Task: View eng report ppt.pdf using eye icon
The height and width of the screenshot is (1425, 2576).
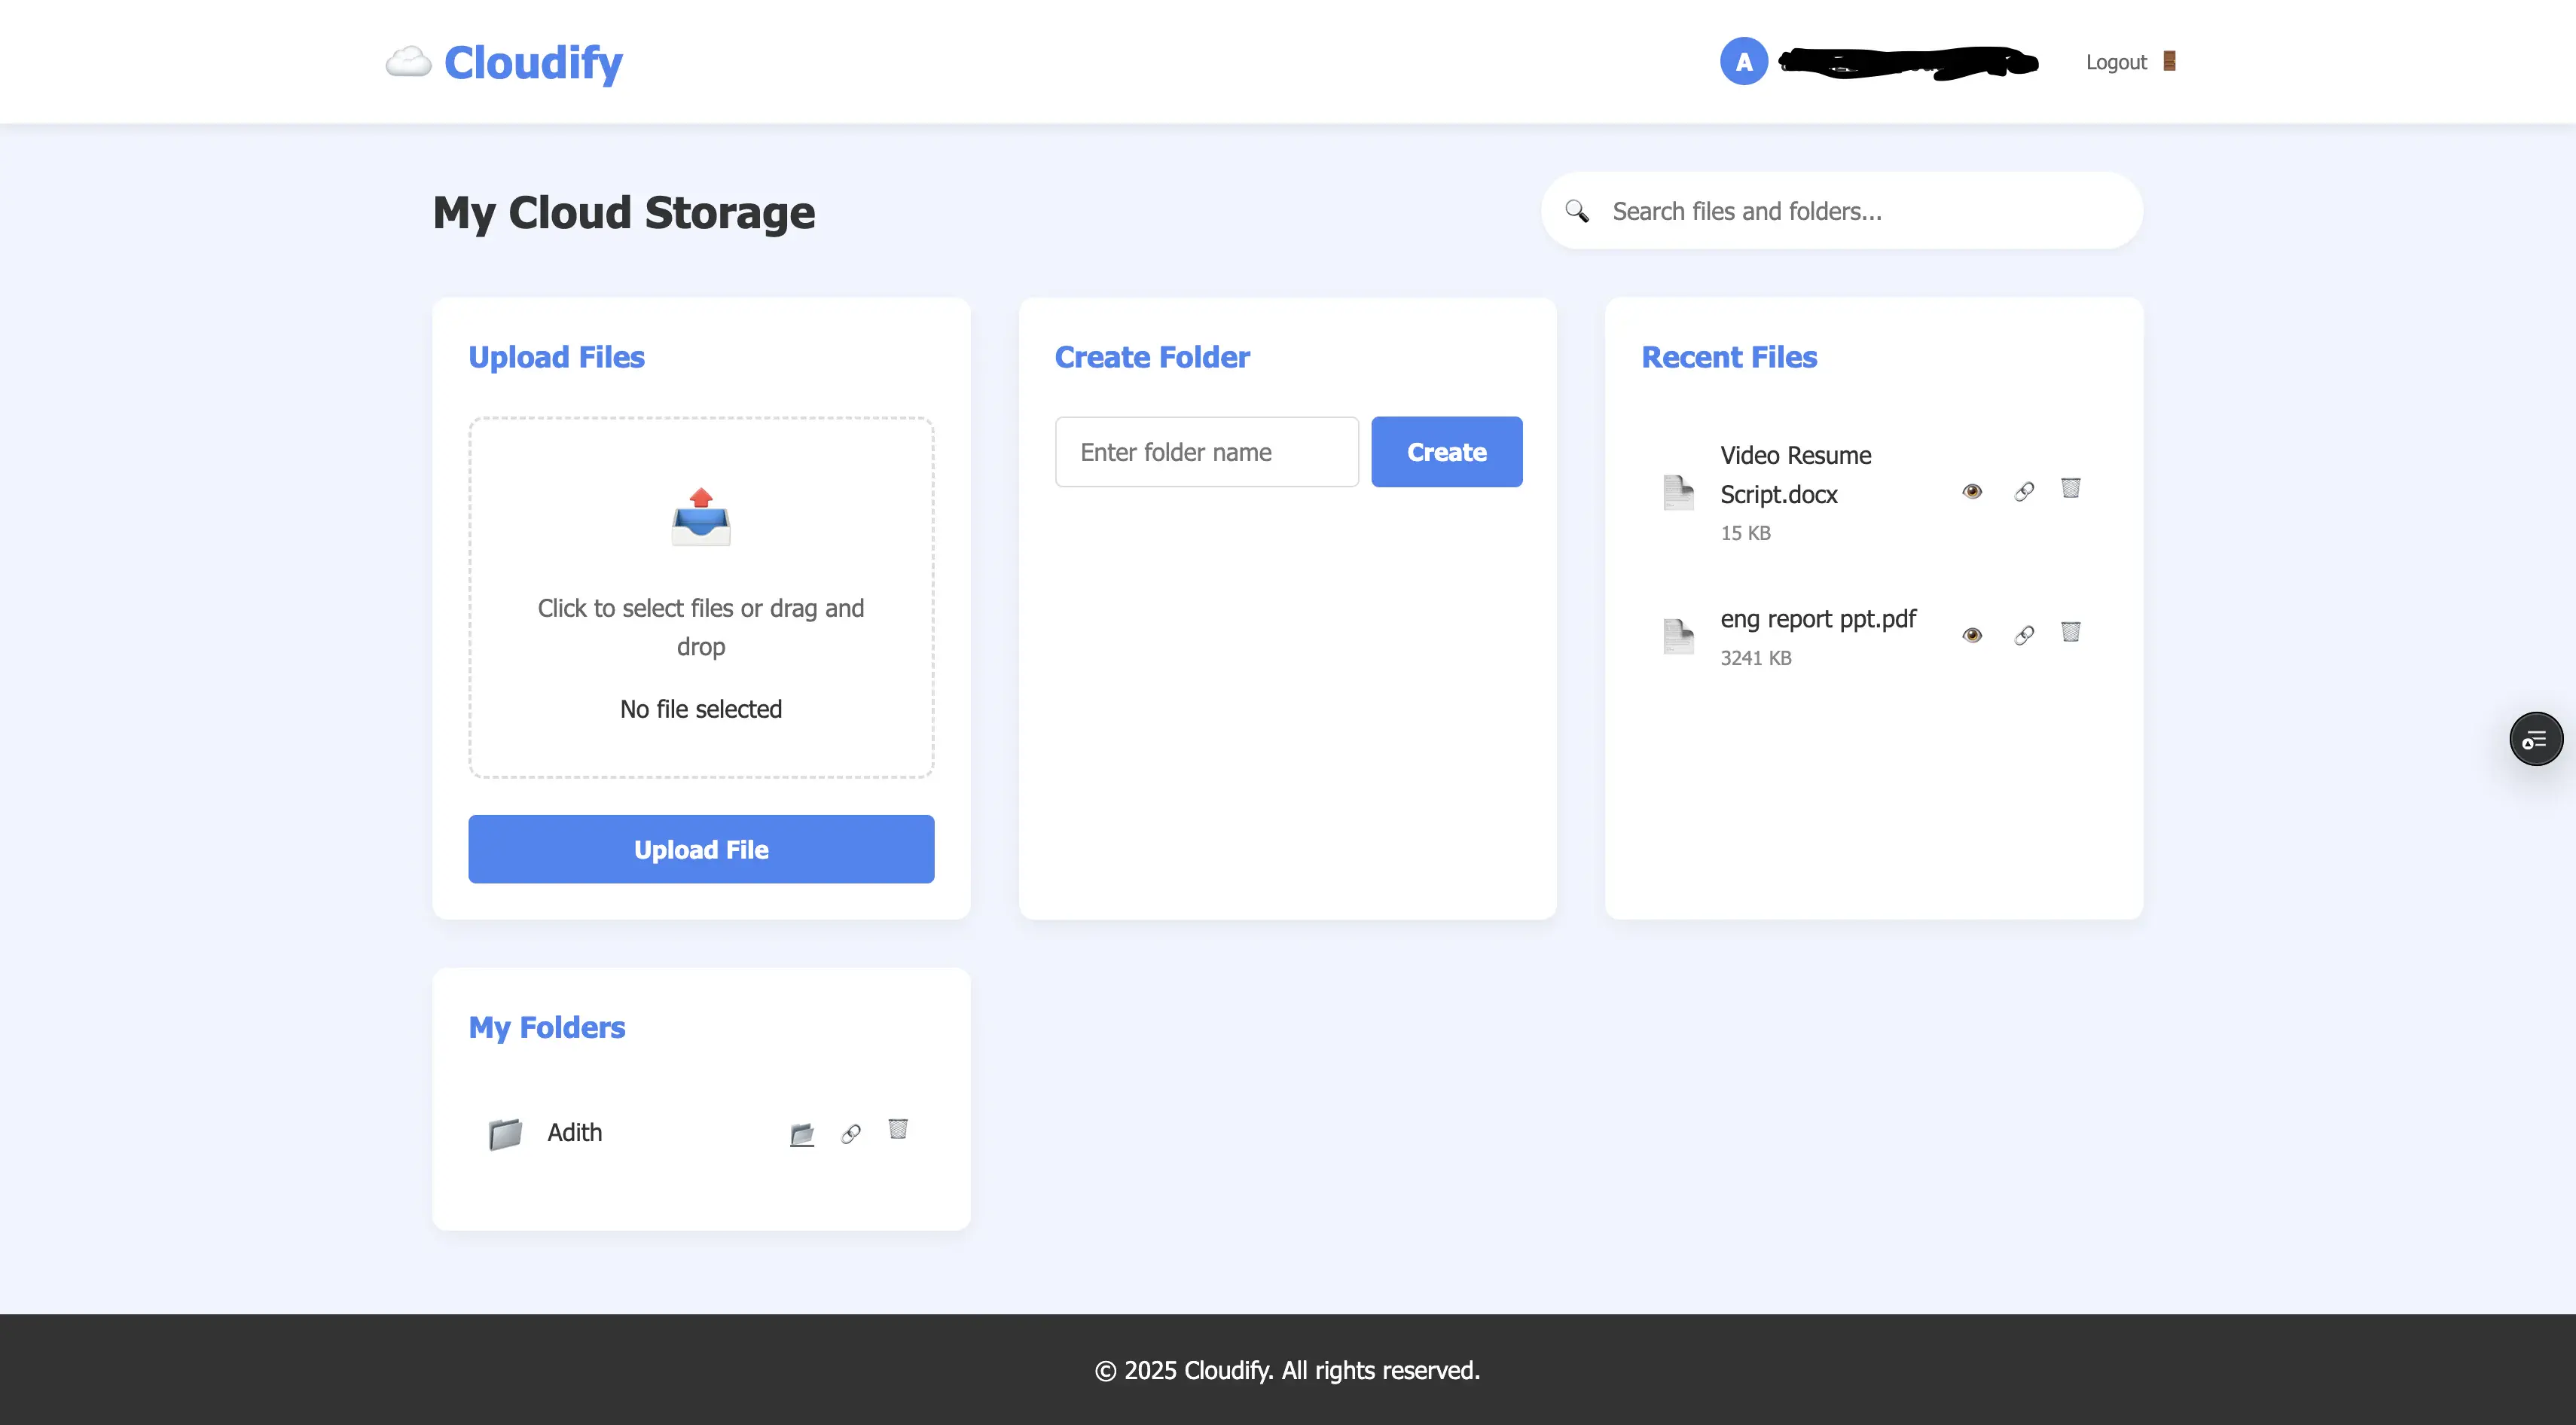Action: click(1972, 635)
